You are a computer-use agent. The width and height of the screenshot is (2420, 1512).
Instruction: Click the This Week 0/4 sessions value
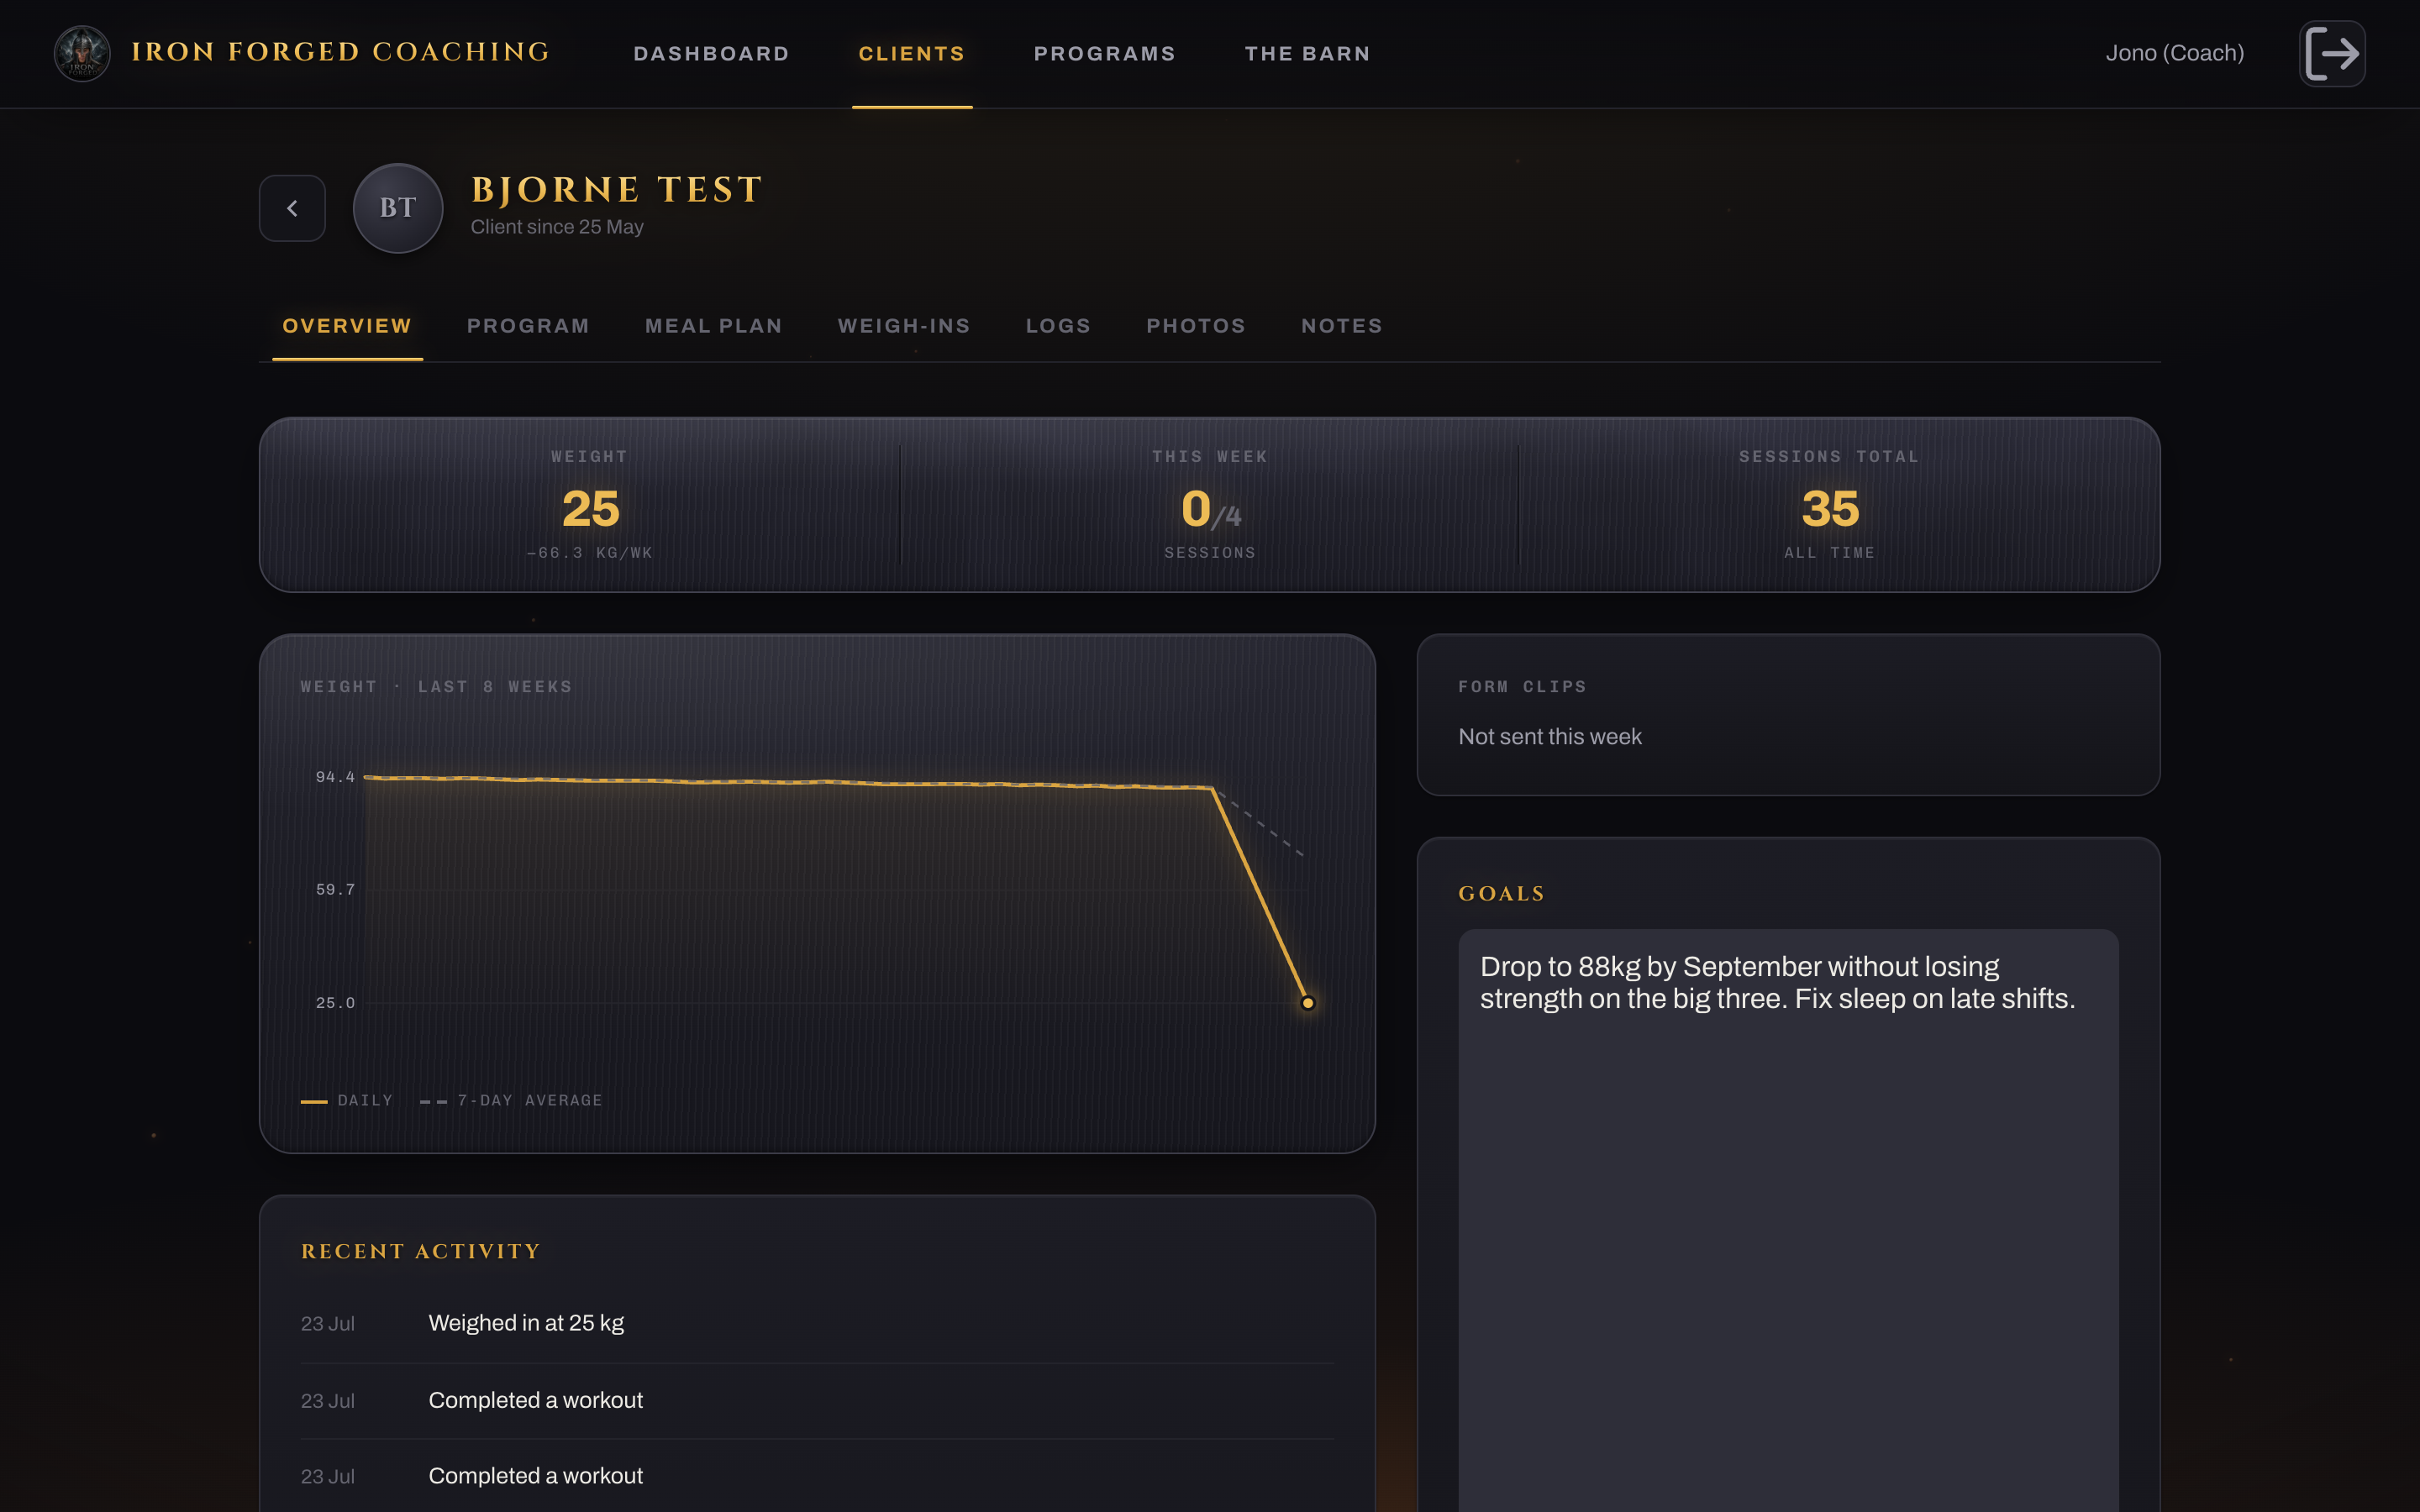(1210, 509)
